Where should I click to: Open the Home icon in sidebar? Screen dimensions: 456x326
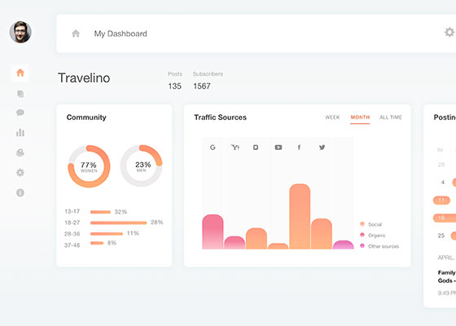20,73
